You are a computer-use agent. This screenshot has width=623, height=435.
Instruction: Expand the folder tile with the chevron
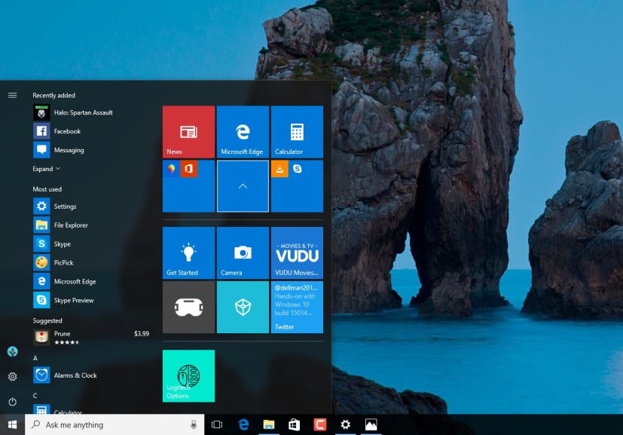[x=242, y=186]
